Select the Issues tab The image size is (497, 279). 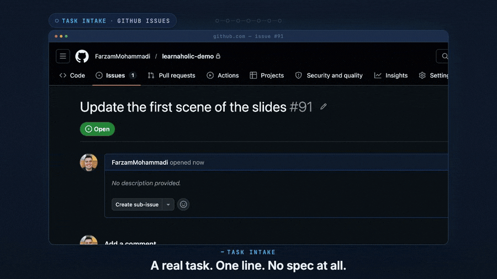[x=116, y=76]
